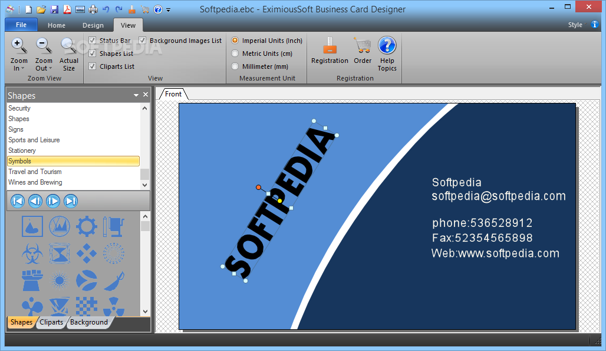Toggle the Shapes List checkbox
This screenshot has height=351, width=606.
[93, 53]
